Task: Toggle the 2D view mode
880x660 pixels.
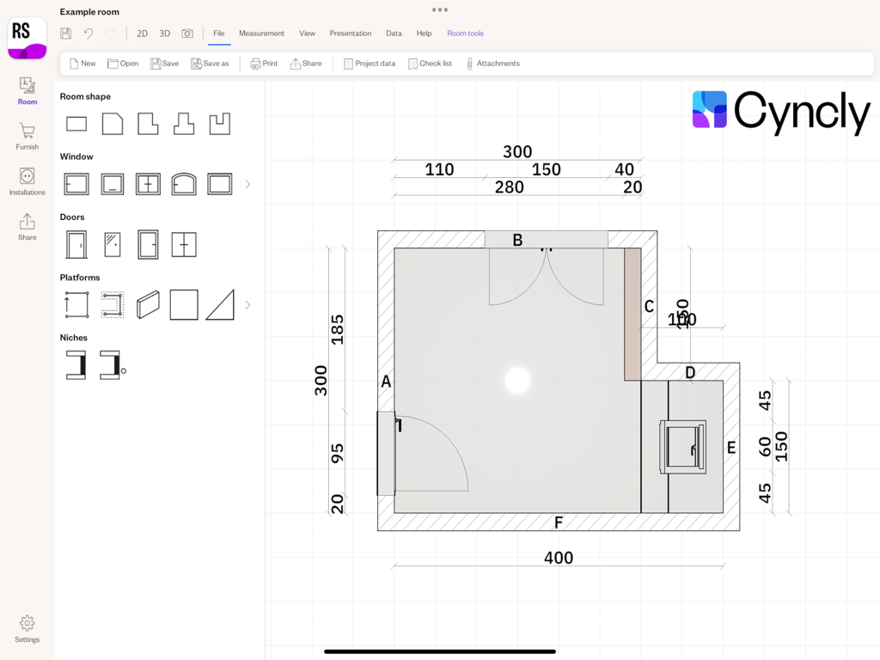Action: point(142,33)
